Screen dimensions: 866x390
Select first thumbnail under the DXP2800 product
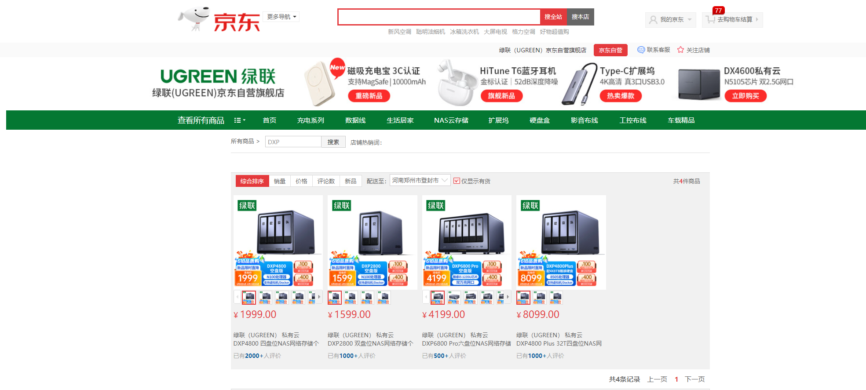pos(335,298)
